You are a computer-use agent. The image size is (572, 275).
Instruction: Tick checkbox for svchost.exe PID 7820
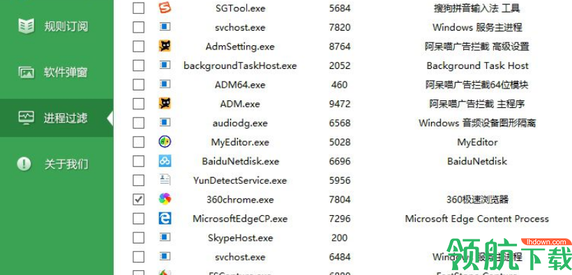tap(138, 27)
